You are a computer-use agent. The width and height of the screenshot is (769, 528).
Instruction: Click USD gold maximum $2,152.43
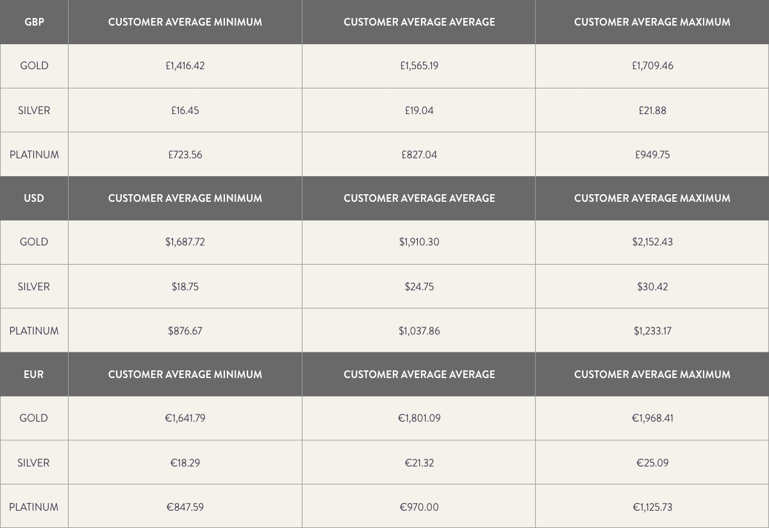652,242
